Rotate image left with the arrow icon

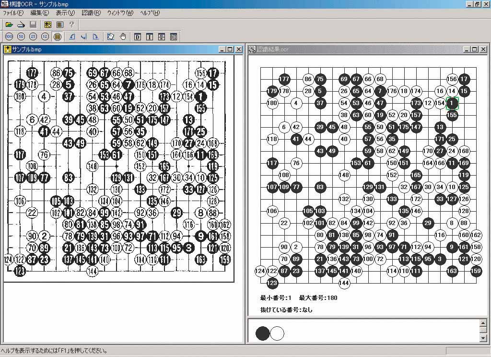click(72, 36)
